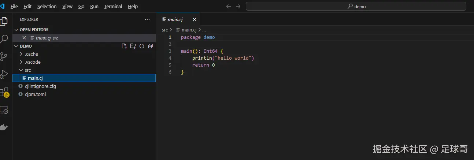474x160 pixels.
Task: Go back using the navigation arrow
Action: click(x=229, y=6)
